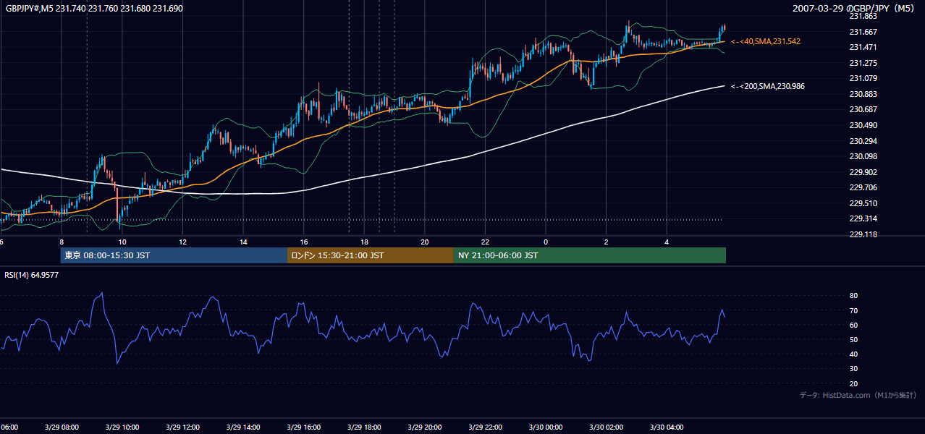The height and width of the screenshot is (434, 925).
Task: Click price level 231.275 on price axis
Action: point(863,63)
